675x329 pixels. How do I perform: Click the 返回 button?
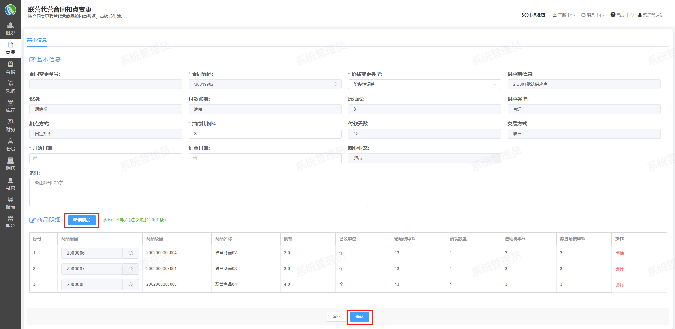[336, 317]
